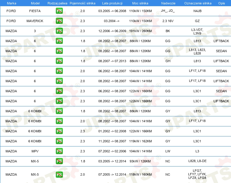The height and width of the screenshot is (183, 231).
Task: Click the fuel type icon in the MAZDA 3 row
Action: 59,31
